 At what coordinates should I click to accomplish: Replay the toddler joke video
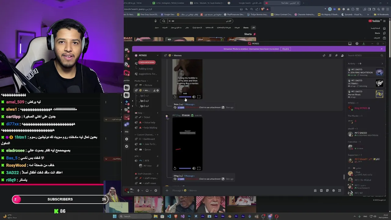point(175,97)
